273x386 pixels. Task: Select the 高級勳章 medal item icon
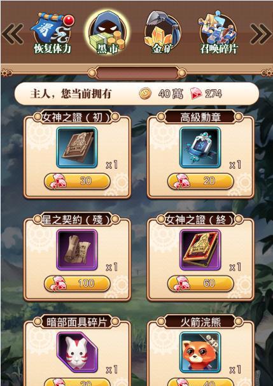coord(200,148)
